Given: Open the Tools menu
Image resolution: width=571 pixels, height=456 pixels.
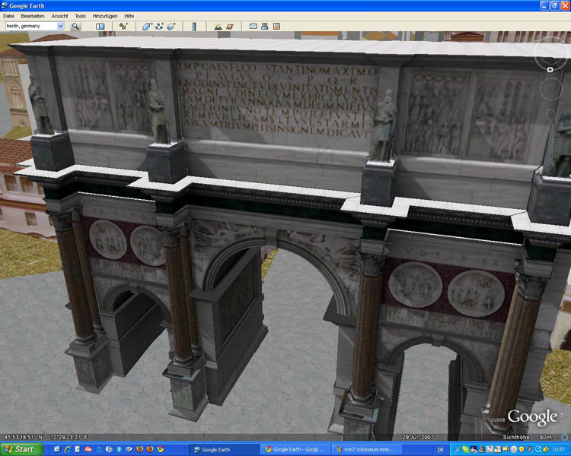Looking at the screenshot, I should point(80,15).
